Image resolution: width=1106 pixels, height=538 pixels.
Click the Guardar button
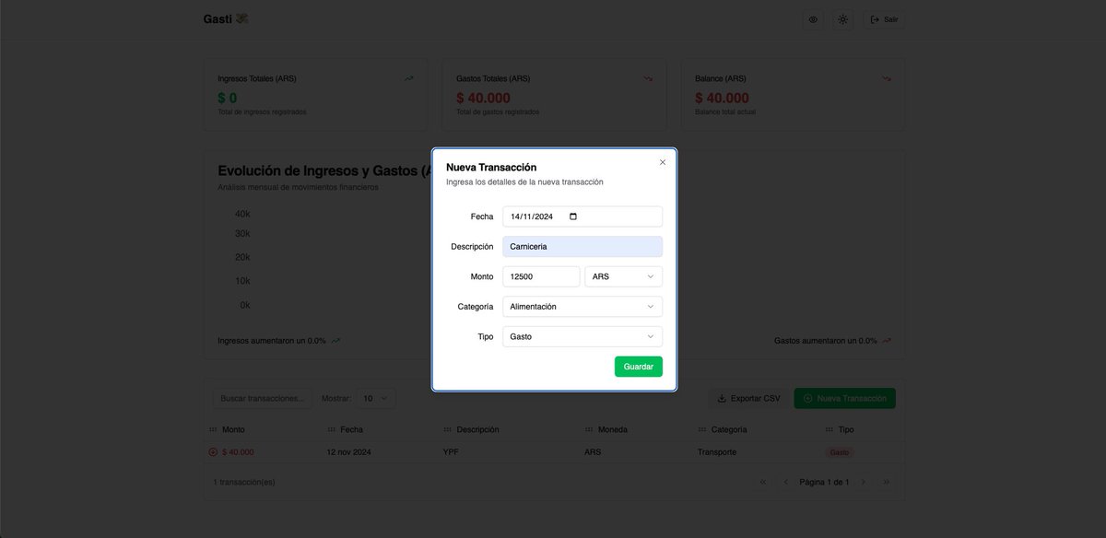click(x=639, y=367)
